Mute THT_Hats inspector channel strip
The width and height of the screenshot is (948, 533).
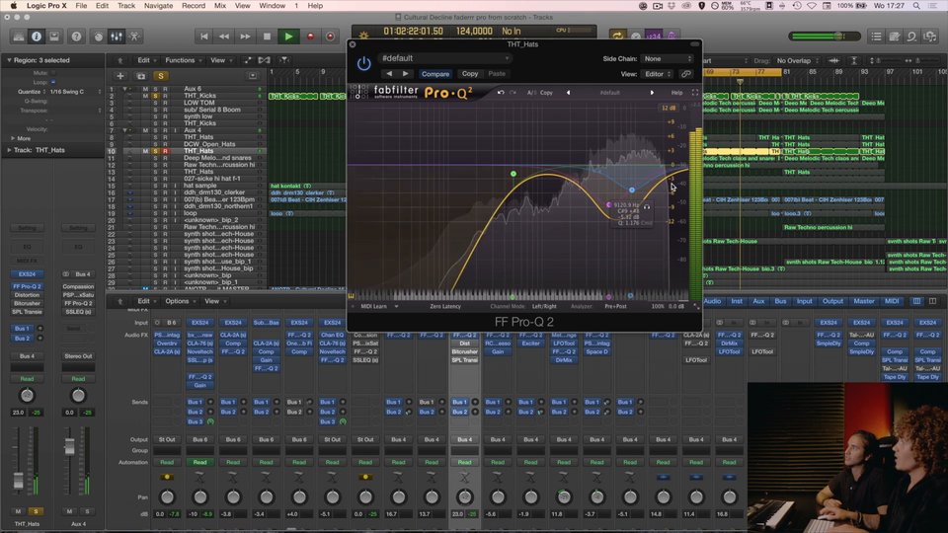[18, 511]
